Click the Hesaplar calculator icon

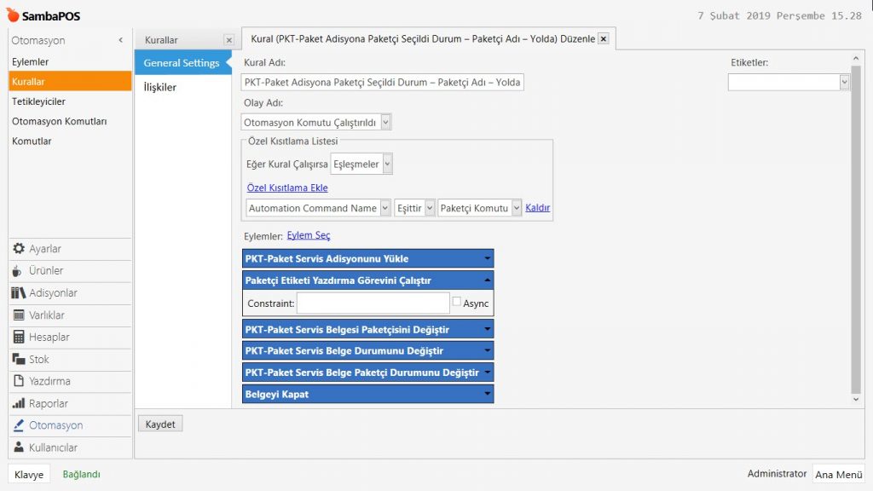tap(19, 338)
